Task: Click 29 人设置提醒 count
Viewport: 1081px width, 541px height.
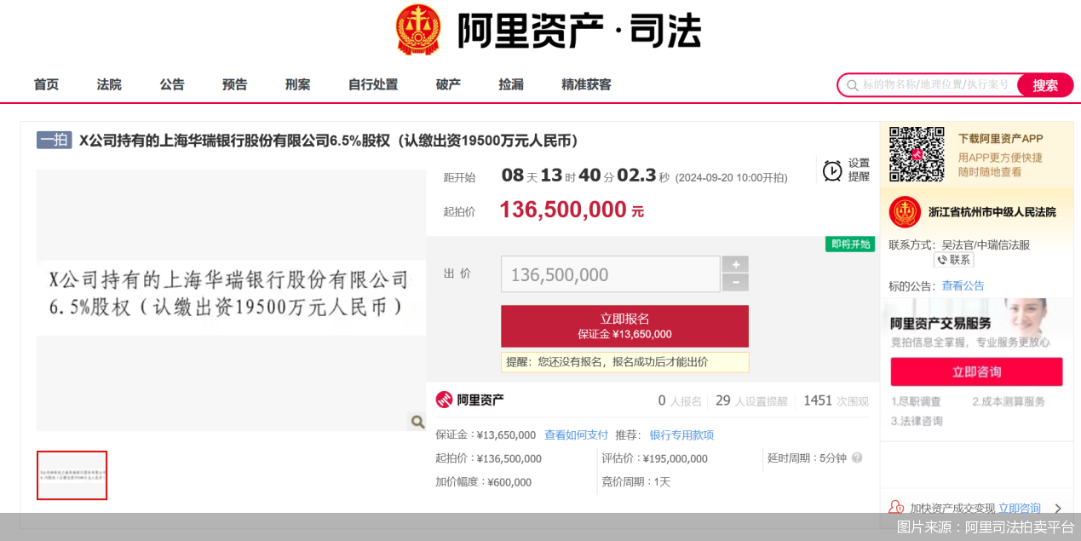Action: tap(751, 400)
